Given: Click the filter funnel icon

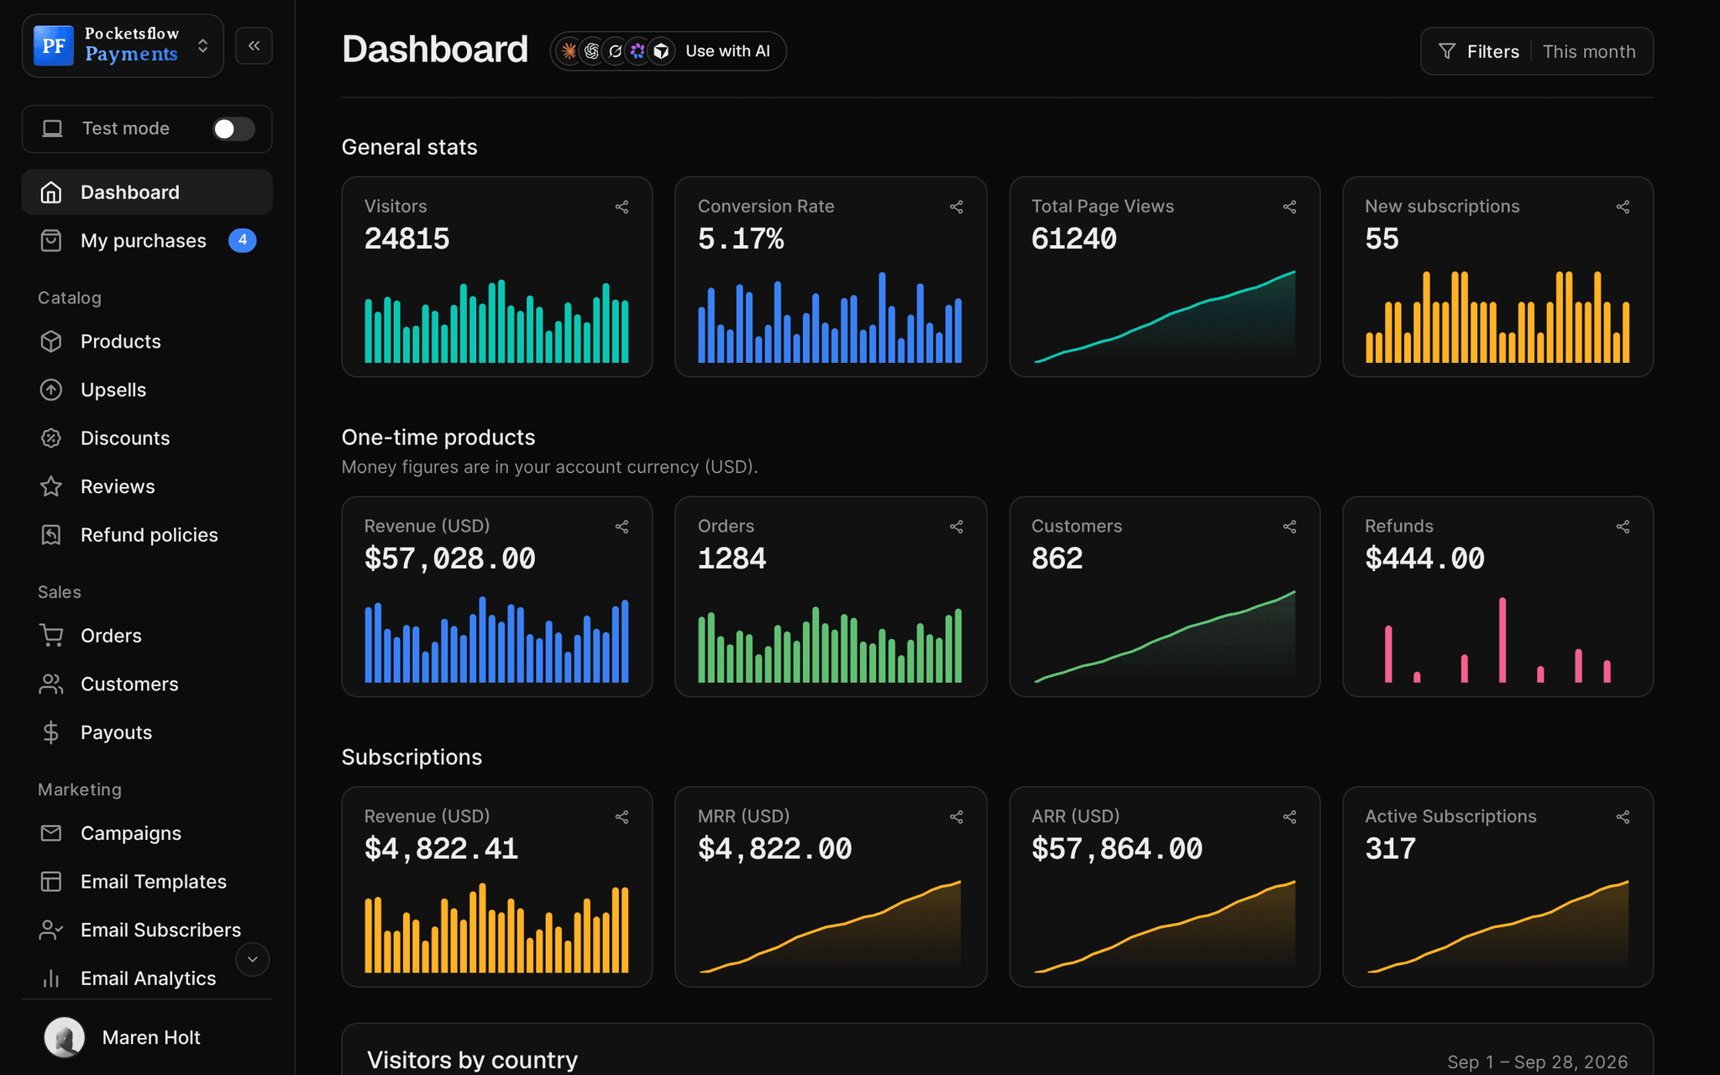Looking at the screenshot, I should click(x=1446, y=51).
